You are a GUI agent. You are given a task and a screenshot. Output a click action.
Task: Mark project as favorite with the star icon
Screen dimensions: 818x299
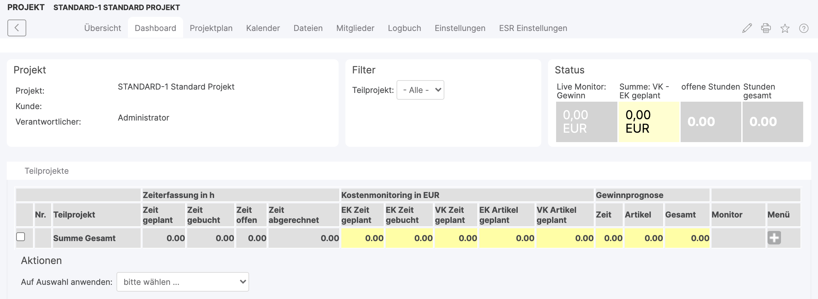coord(785,29)
